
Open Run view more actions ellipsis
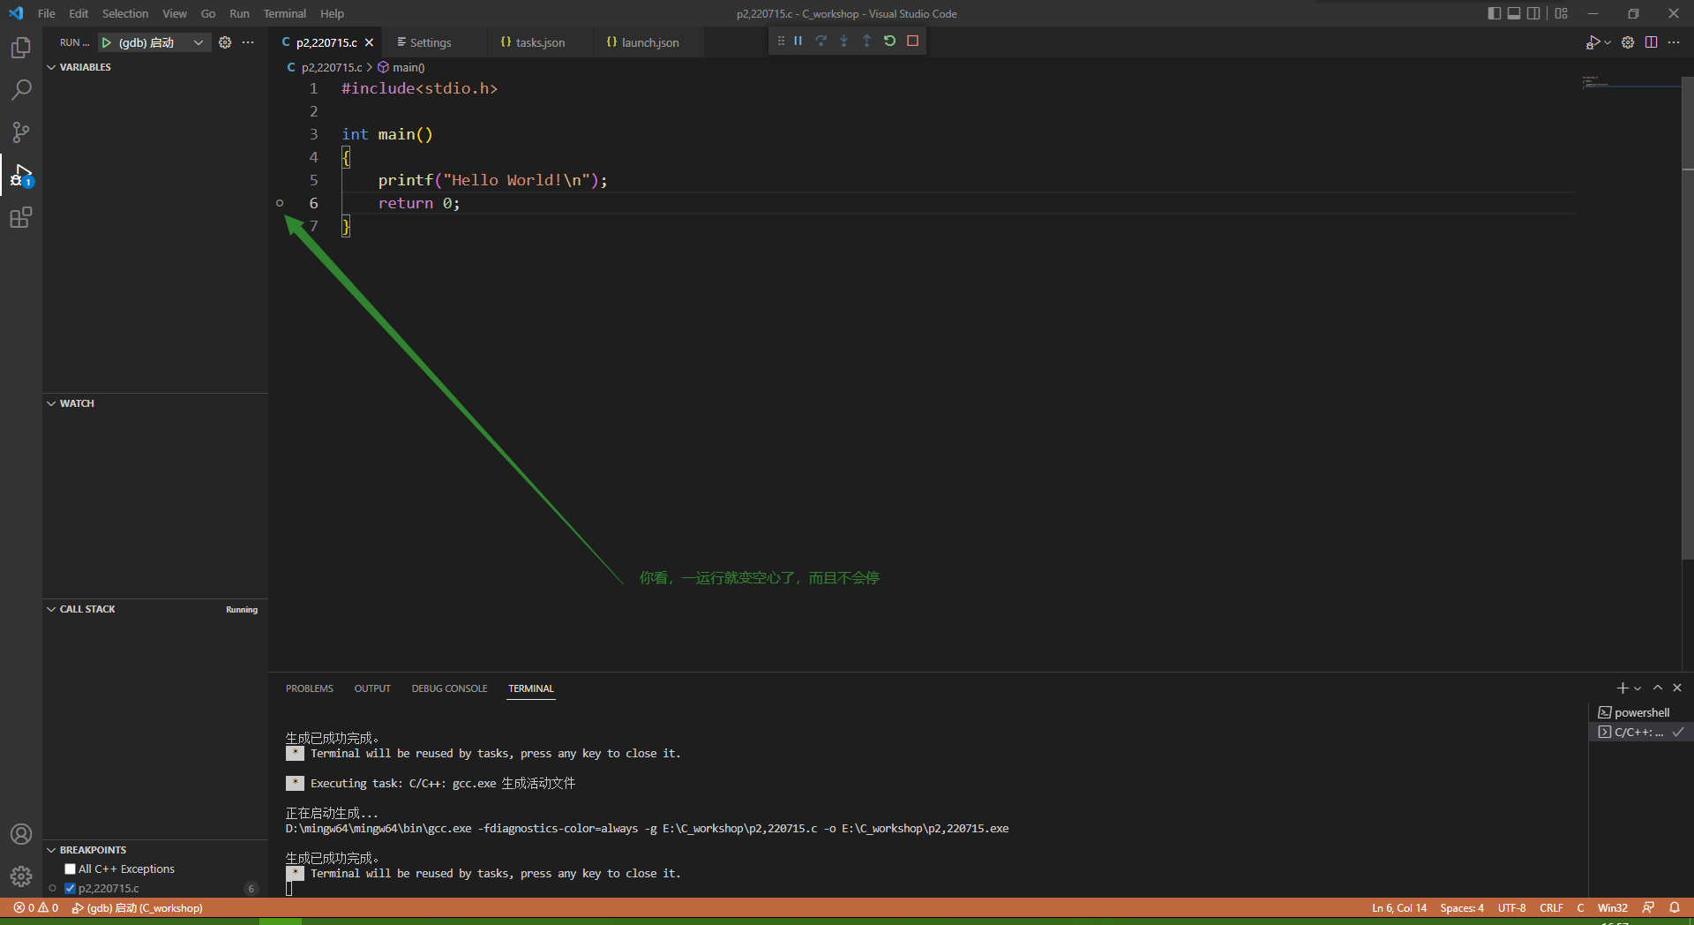coord(248,42)
